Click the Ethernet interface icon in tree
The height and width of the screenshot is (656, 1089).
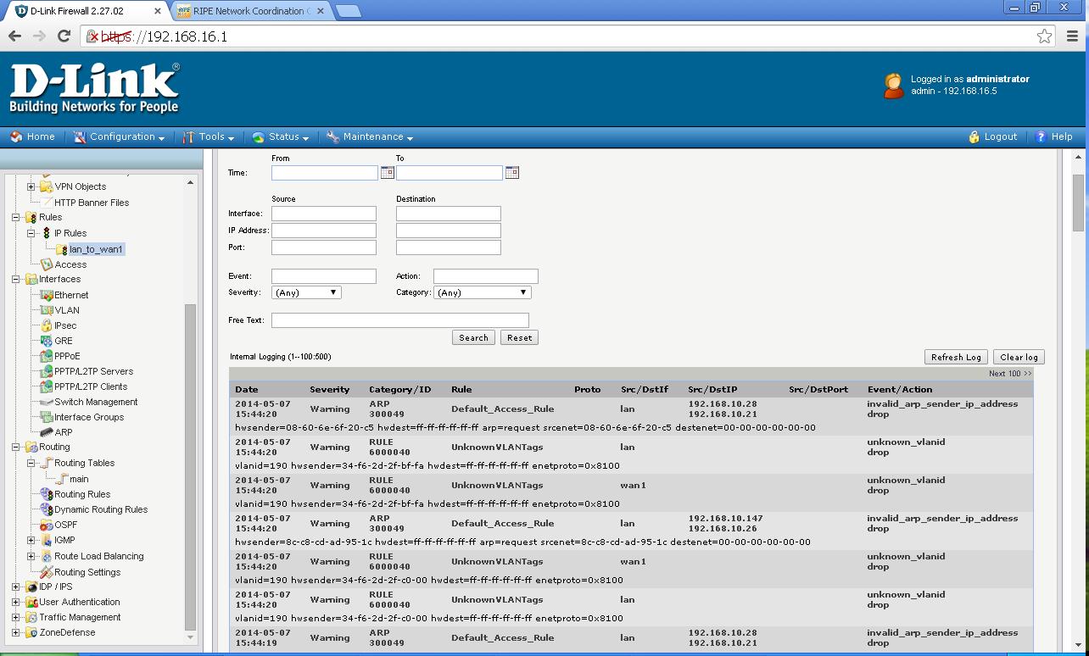pos(47,295)
